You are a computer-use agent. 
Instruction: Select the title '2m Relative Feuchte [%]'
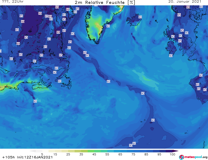(x=105, y=3)
